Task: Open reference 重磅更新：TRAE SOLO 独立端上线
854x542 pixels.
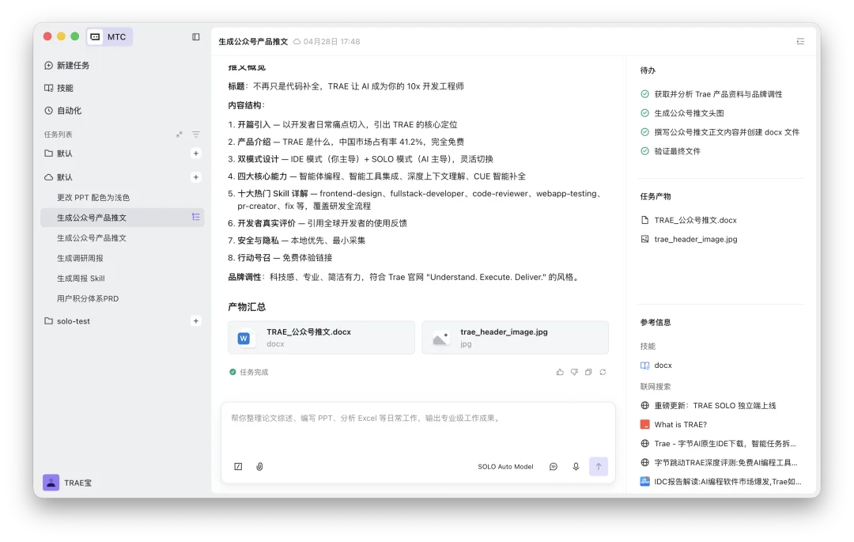Action: coord(708,405)
